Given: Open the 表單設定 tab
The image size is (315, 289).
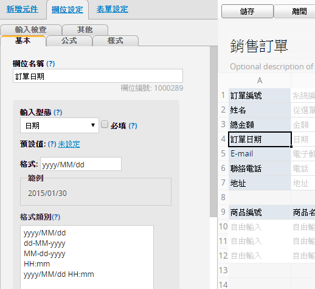Looking at the screenshot, I should 112,9.
